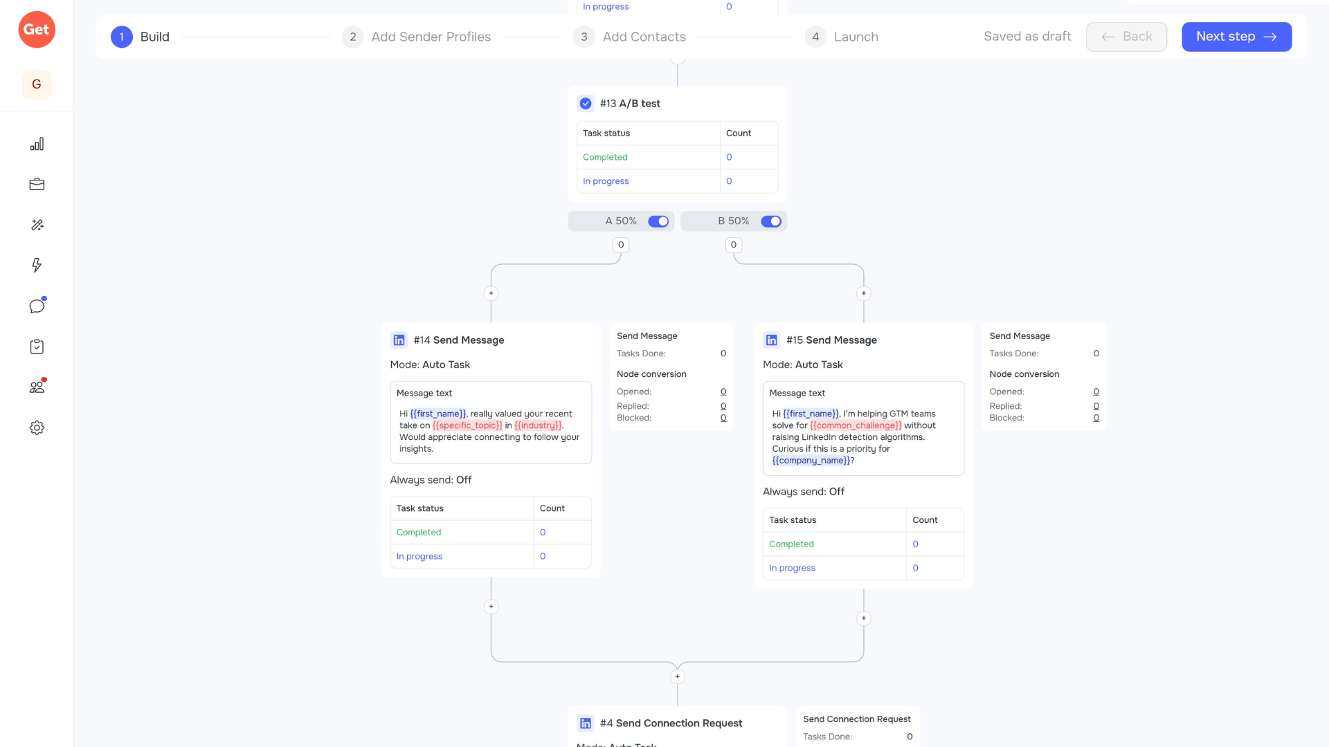1329x747 pixels.
Task: Open the chat messages sidebar icon
Action: [37, 306]
